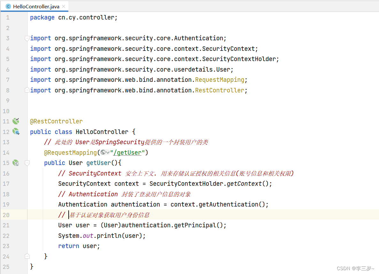Open the dropdown arrow next to the globe icon
The image size is (379, 274).
(108, 153)
